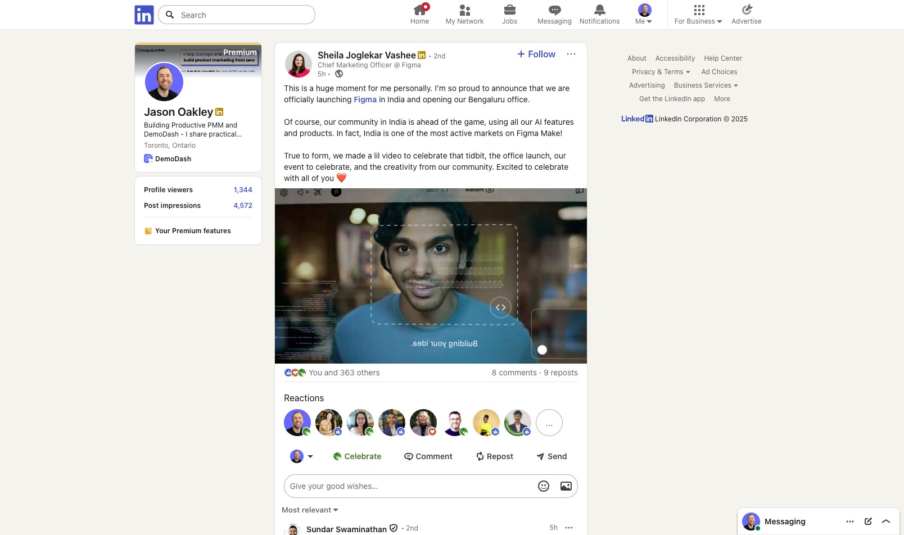
Task: Click the "Give your good wishes" comment field
Action: click(410, 486)
